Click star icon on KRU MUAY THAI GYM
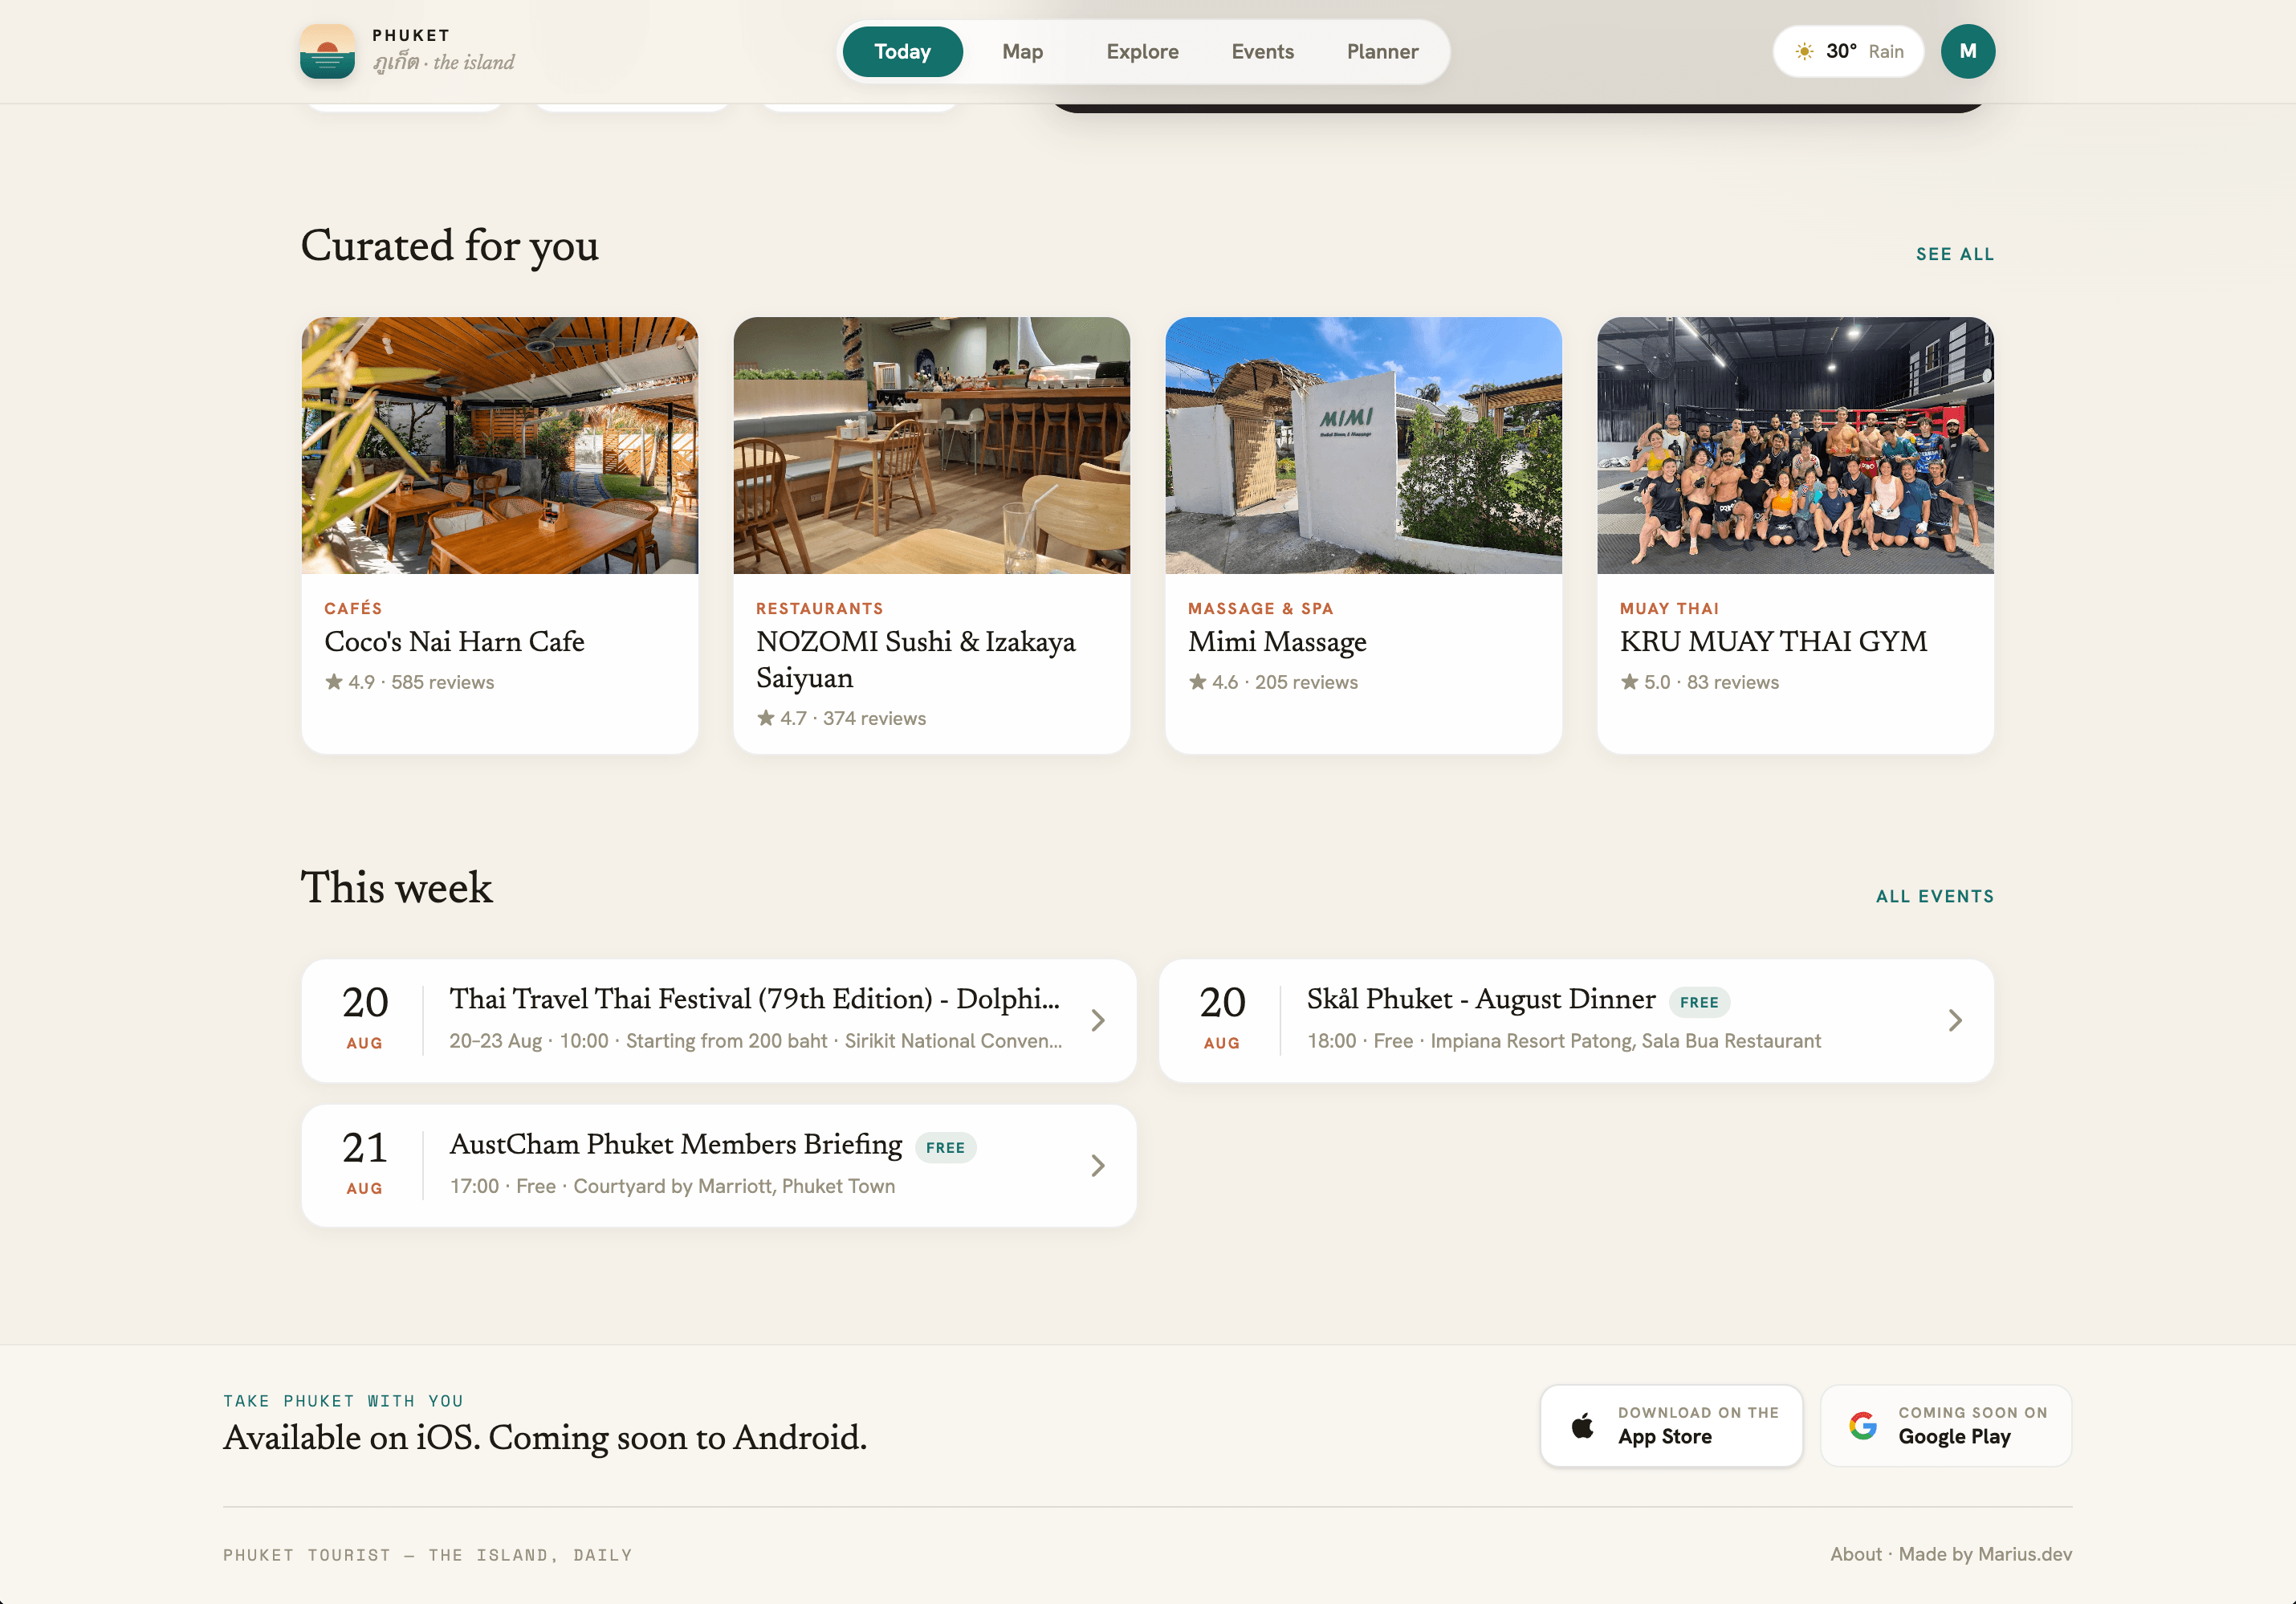This screenshot has height=1604, width=2296. (1630, 681)
